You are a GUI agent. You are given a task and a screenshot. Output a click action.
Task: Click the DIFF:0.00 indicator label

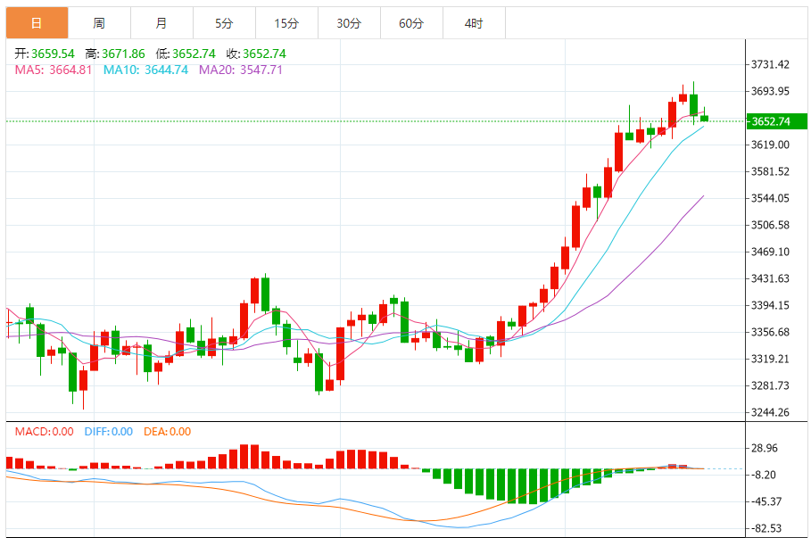108,432
